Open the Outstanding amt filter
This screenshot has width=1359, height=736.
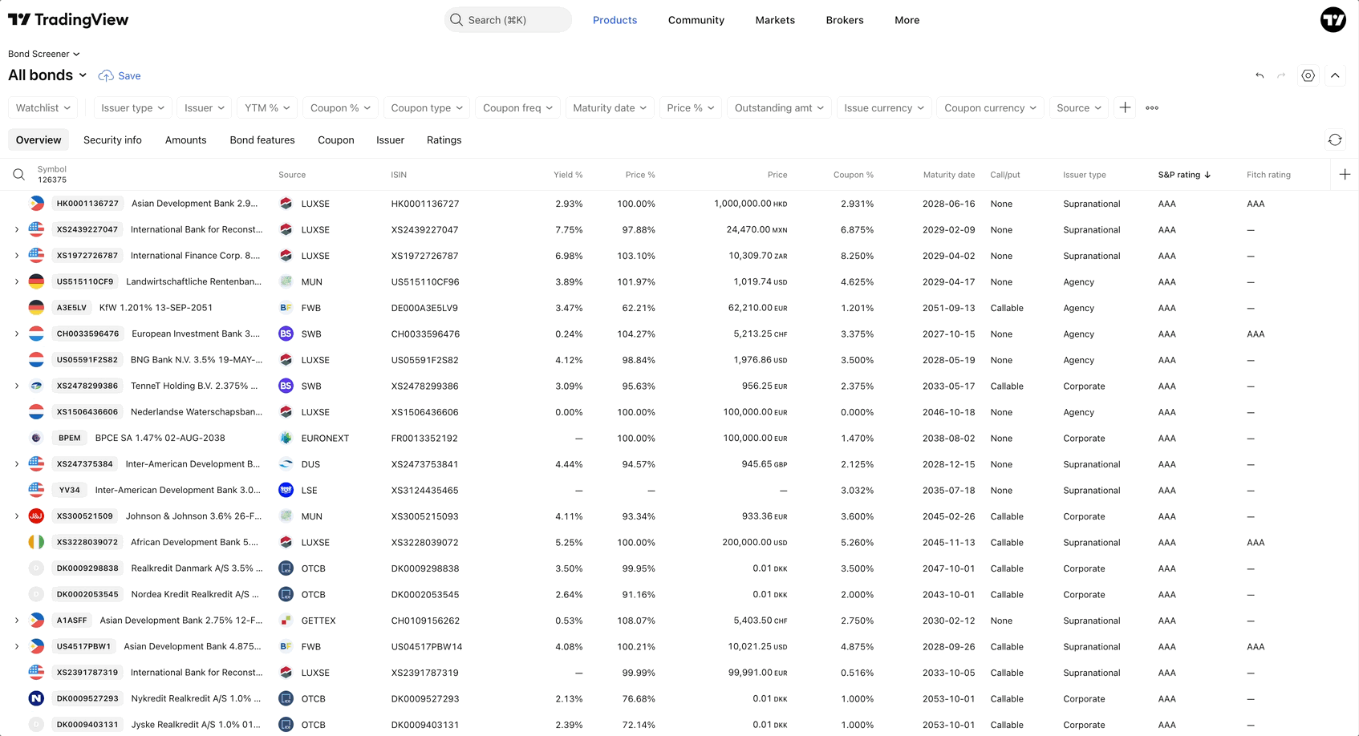[x=779, y=107]
